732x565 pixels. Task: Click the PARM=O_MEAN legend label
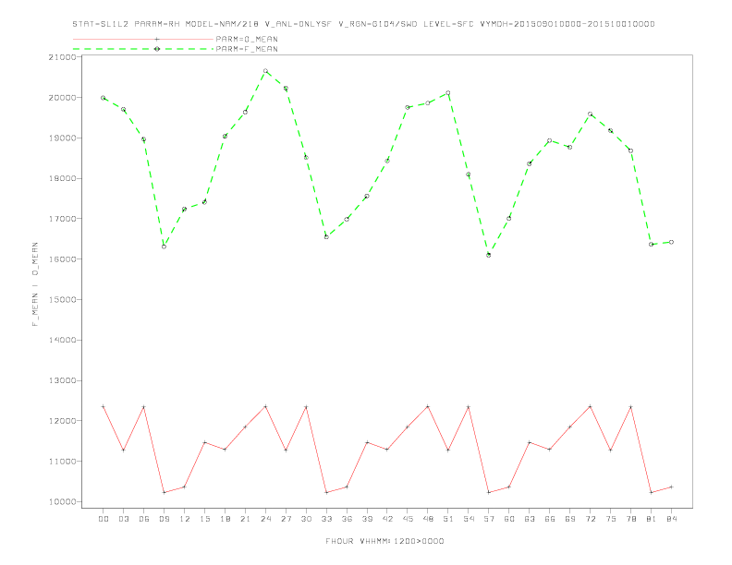point(247,39)
